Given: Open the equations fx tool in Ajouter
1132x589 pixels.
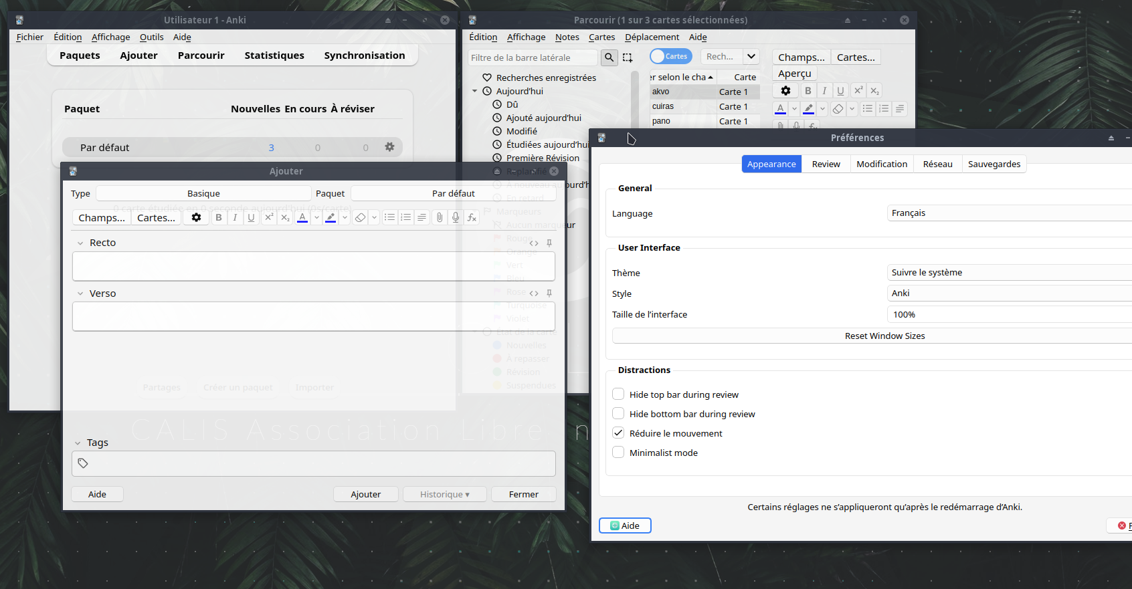Looking at the screenshot, I should [x=472, y=217].
